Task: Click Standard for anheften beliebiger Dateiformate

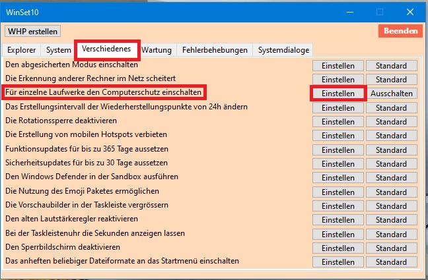Action: click(x=392, y=262)
